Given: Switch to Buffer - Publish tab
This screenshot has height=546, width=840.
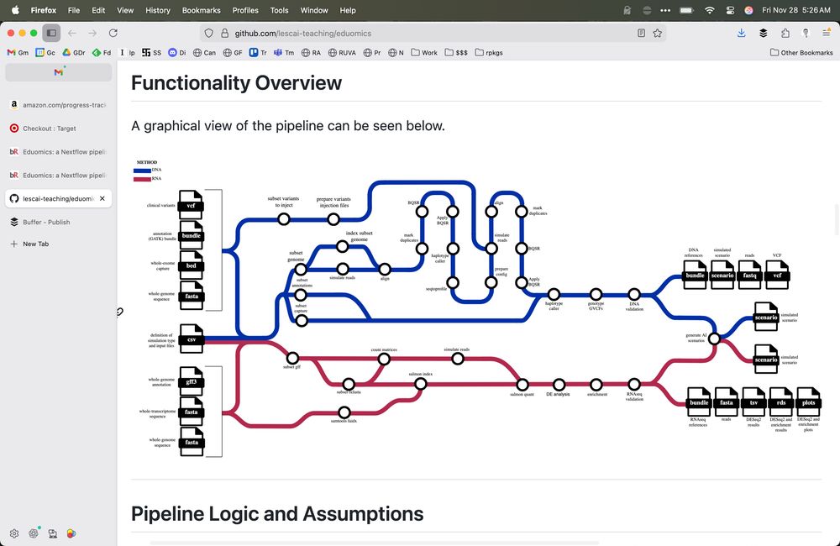Looking at the screenshot, I should [59, 223].
